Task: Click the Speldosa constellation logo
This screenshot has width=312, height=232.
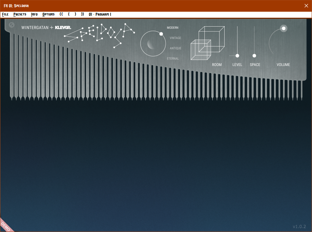Action: [99, 34]
